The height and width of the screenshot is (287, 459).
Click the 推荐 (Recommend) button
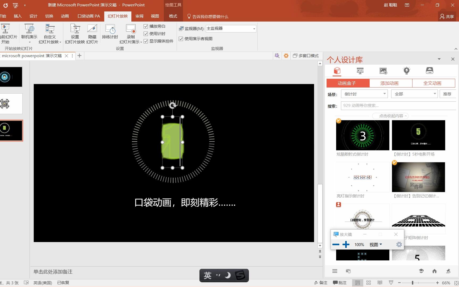click(448, 94)
